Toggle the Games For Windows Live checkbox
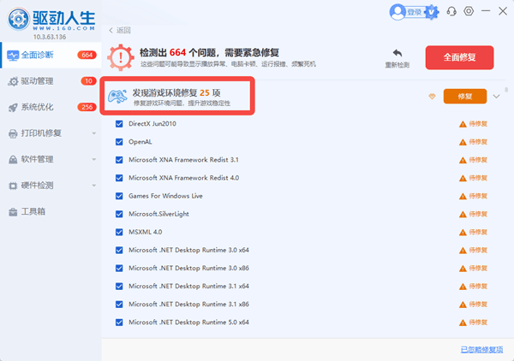The image size is (514, 361). (119, 196)
